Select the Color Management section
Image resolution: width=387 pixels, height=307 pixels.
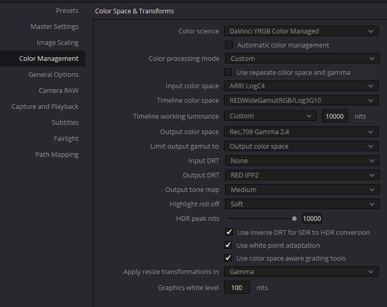pyautogui.click(x=43, y=59)
